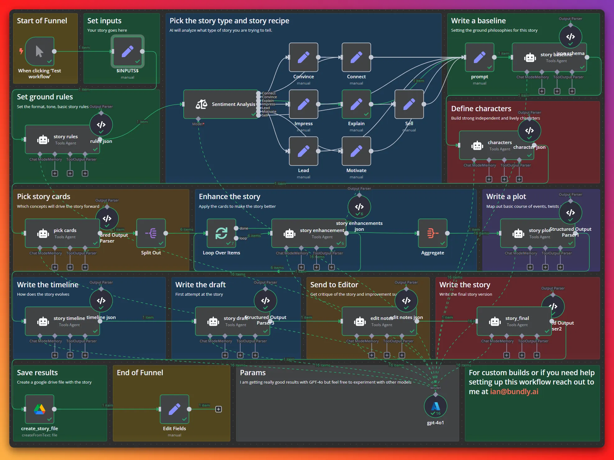Open the Edit Fields node
The image size is (614, 460).
pos(174,409)
